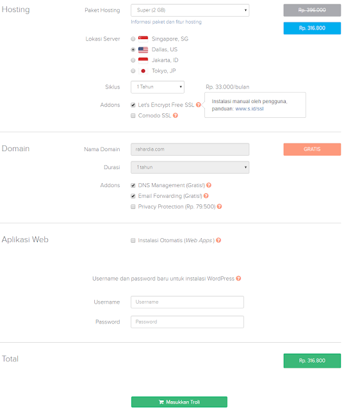Select Singapore, SG server location
The image size is (344, 410).
pyautogui.click(x=133, y=39)
